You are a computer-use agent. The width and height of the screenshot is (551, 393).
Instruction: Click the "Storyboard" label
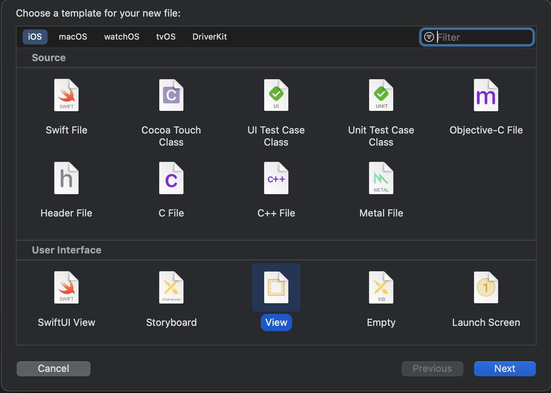(171, 322)
